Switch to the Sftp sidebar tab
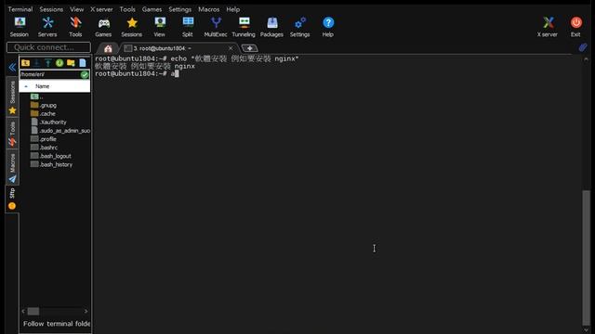Viewport: 595px width, 334px height. point(12,199)
